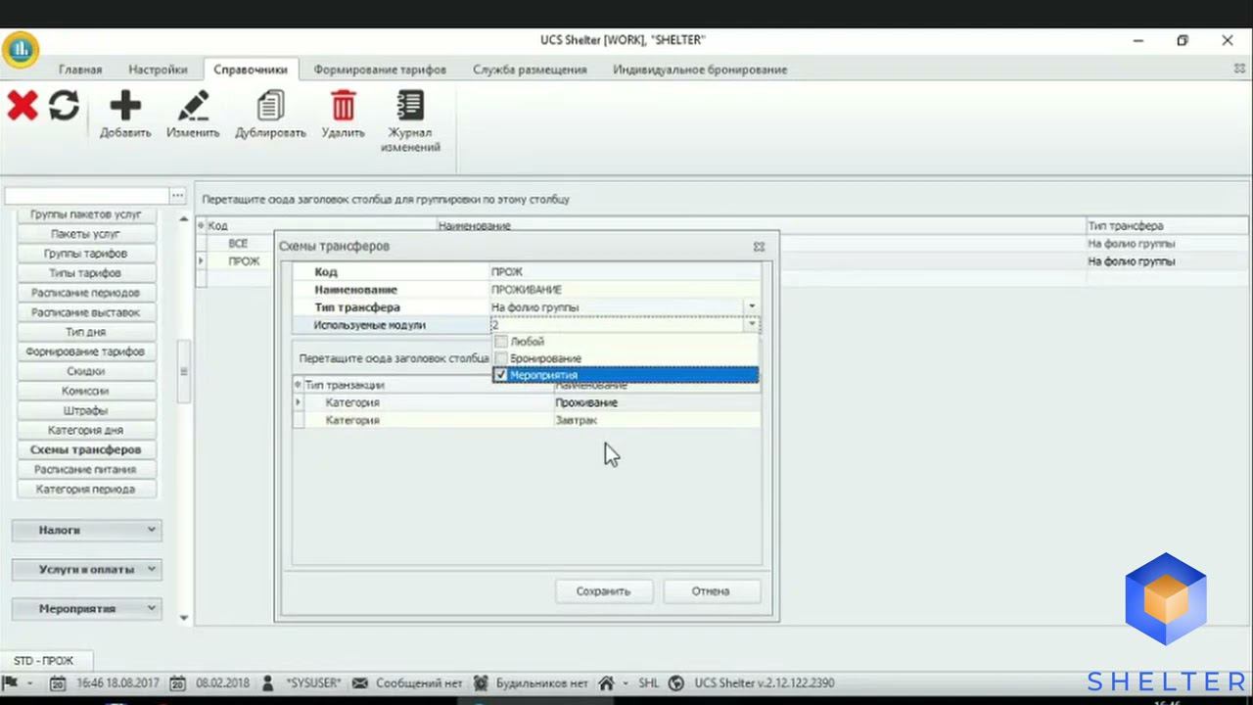Select Расписание выставок in sidebar
The width and height of the screenshot is (1253, 705).
tap(86, 312)
